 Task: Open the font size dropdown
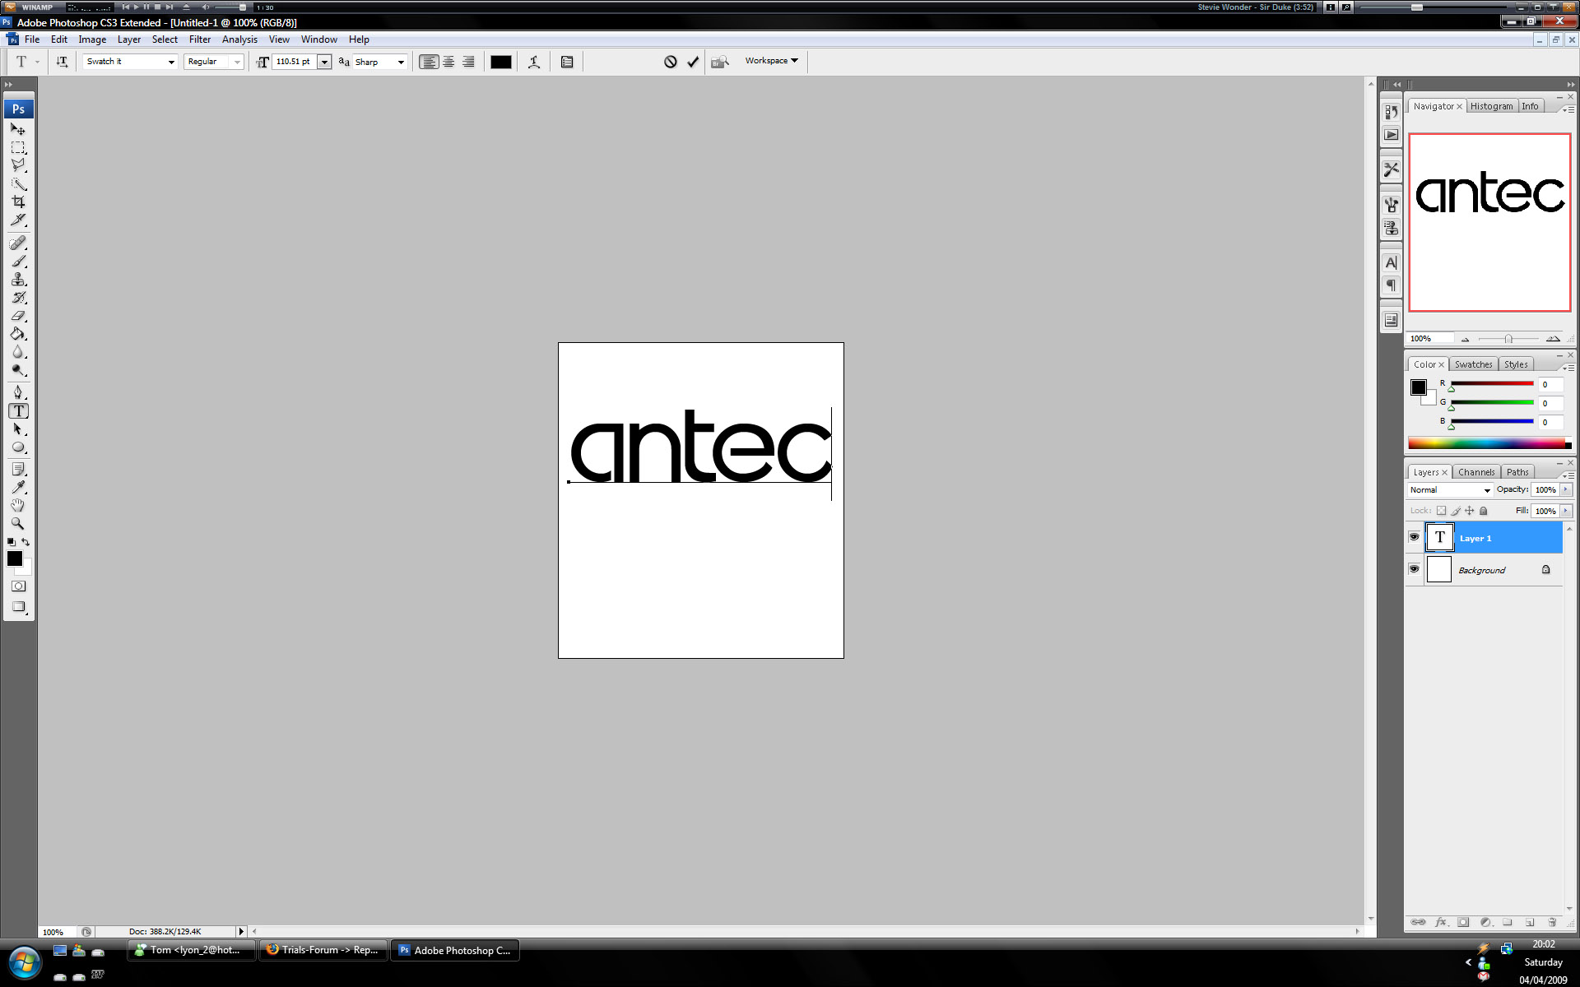pos(324,62)
